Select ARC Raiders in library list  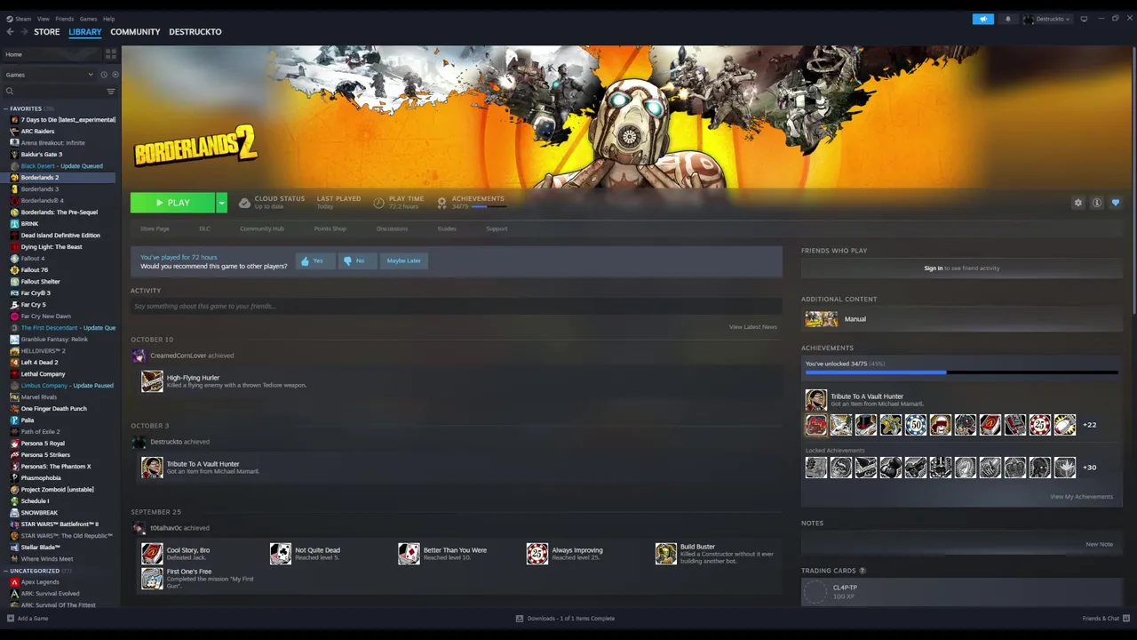click(38, 132)
